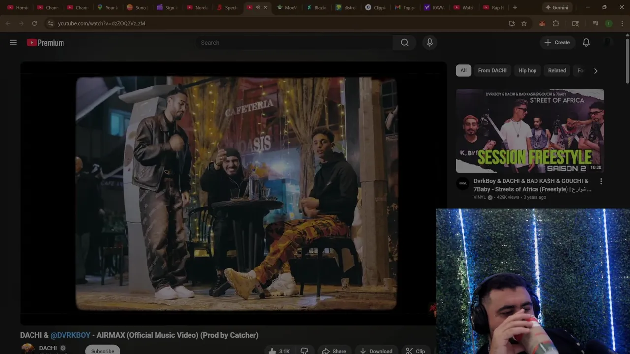This screenshot has width=630, height=354.
Task: Switch to the Your l Maps browser tab
Action: tap(107, 7)
